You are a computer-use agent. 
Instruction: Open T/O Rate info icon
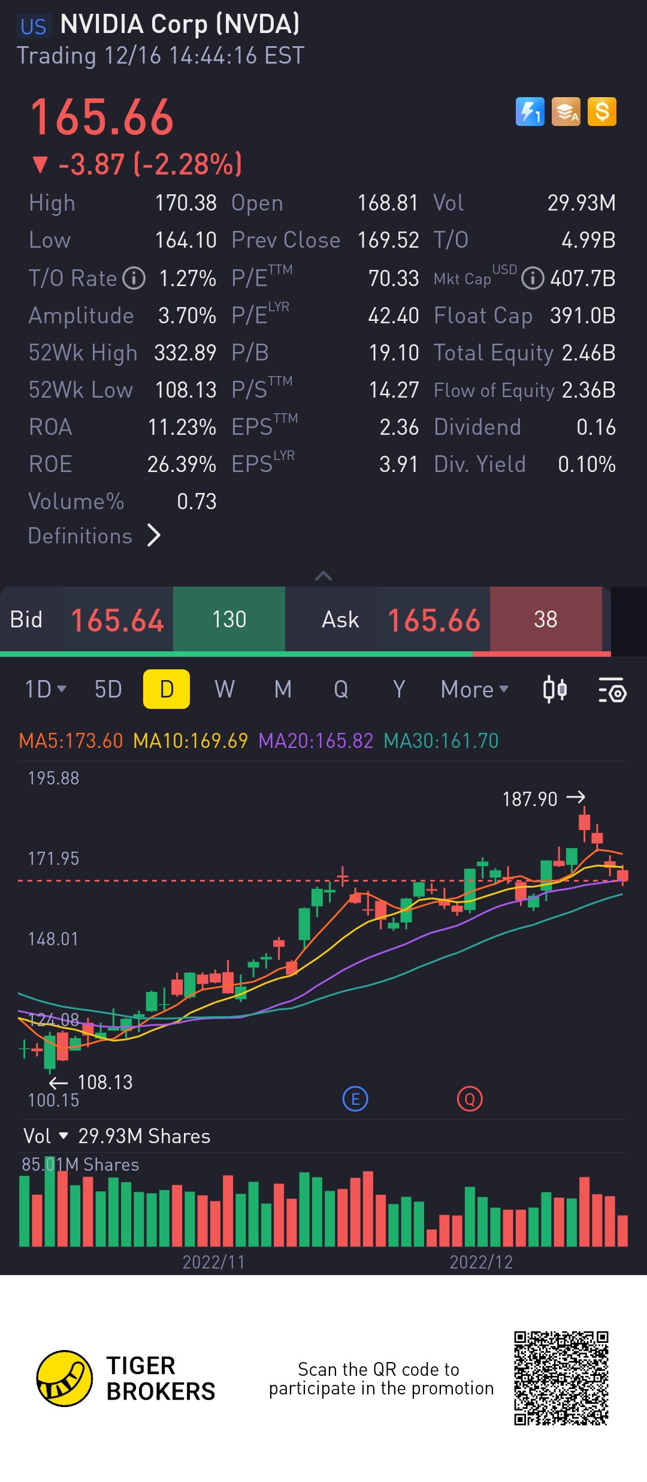[x=134, y=278]
